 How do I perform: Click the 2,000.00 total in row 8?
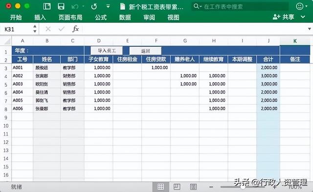(x=268, y=109)
